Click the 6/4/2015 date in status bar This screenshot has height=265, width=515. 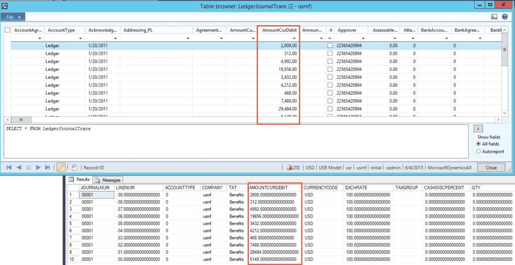(x=414, y=167)
